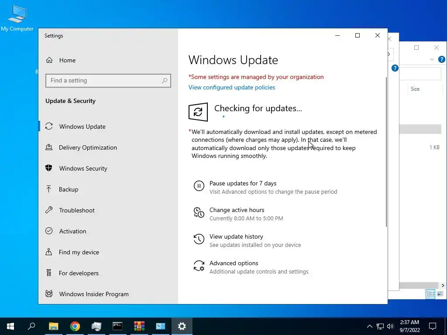Click the Home house icon
Screen dimensions: 447x335
49,60
